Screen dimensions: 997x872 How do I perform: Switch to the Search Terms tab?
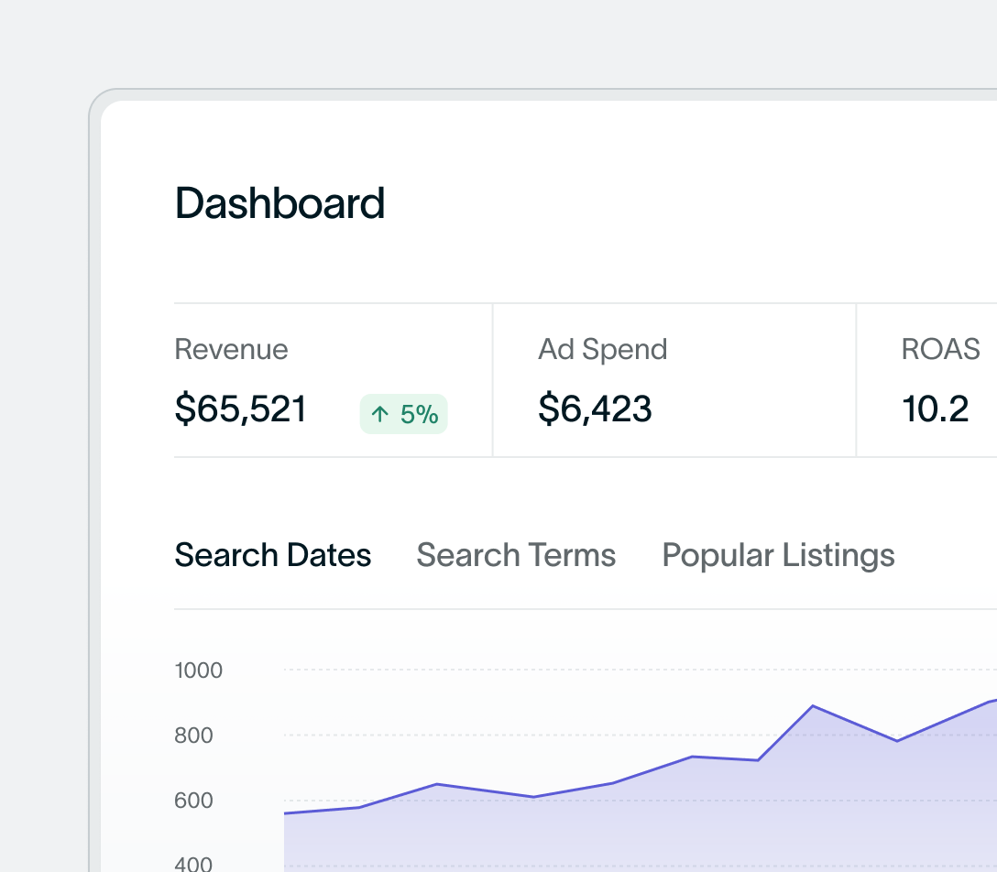point(516,555)
